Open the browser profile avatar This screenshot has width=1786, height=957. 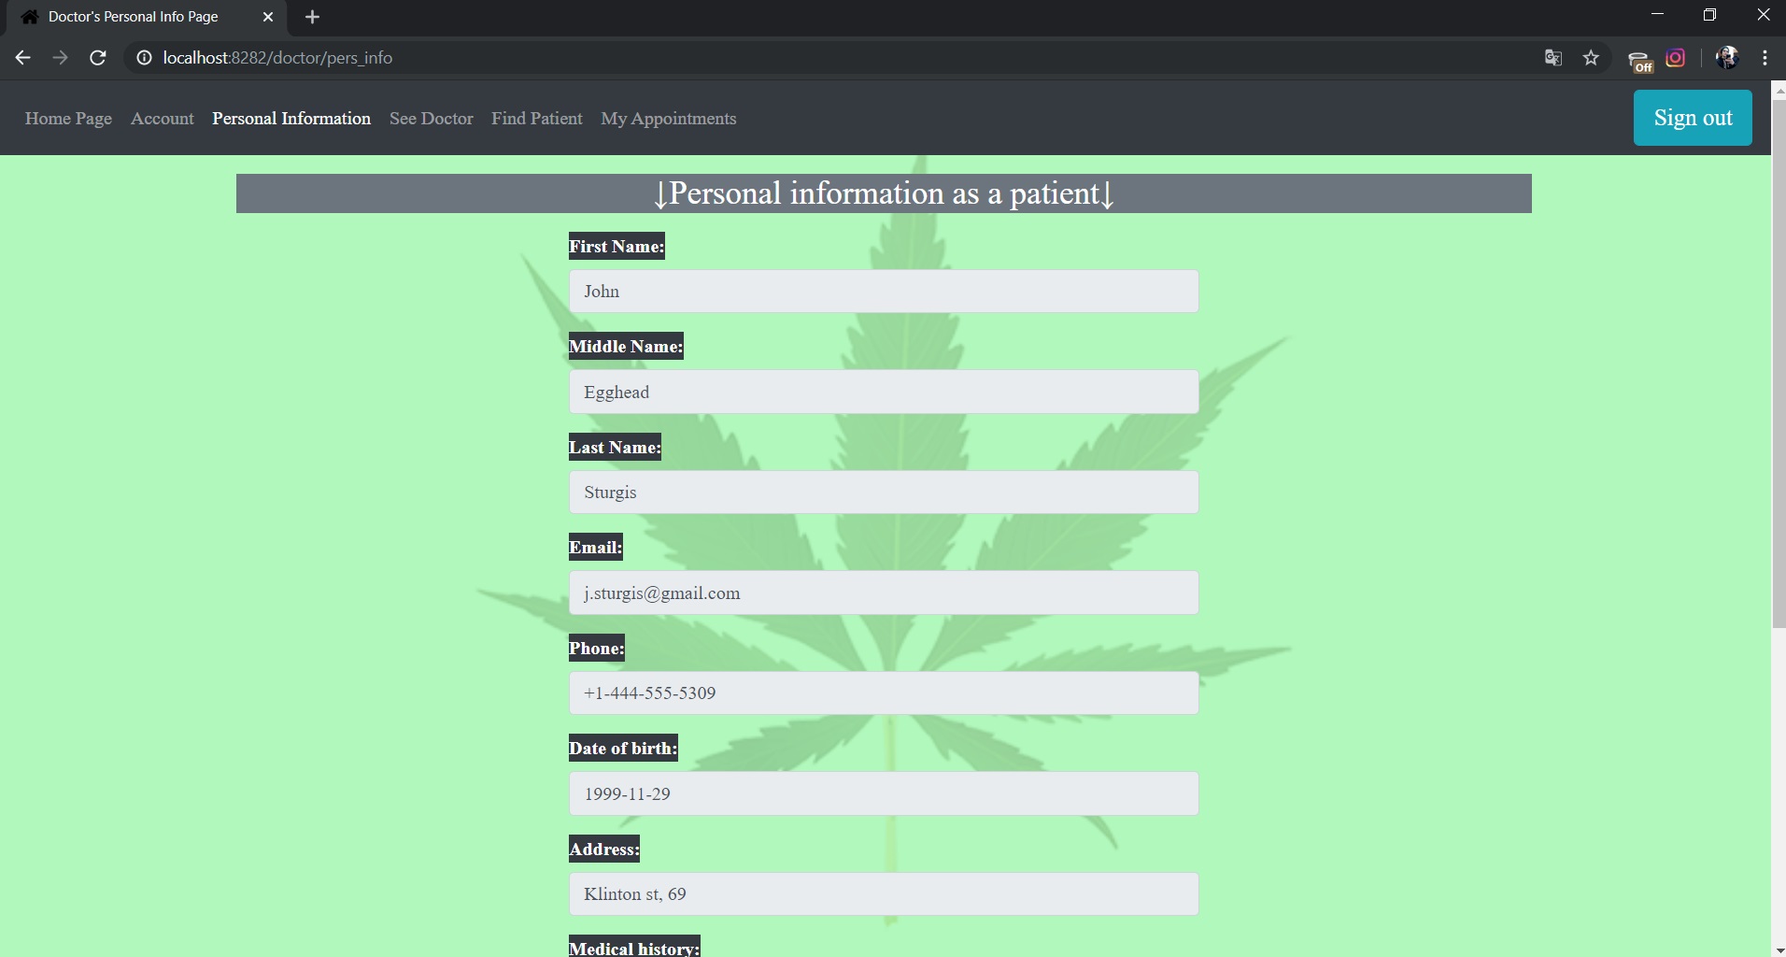point(1727,58)
